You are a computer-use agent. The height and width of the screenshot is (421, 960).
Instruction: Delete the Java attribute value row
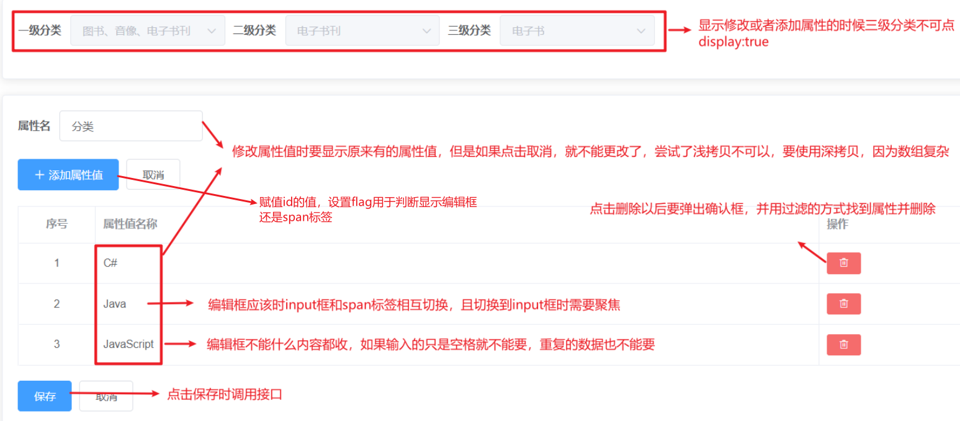pyautogui.click(x=843, y=304)
